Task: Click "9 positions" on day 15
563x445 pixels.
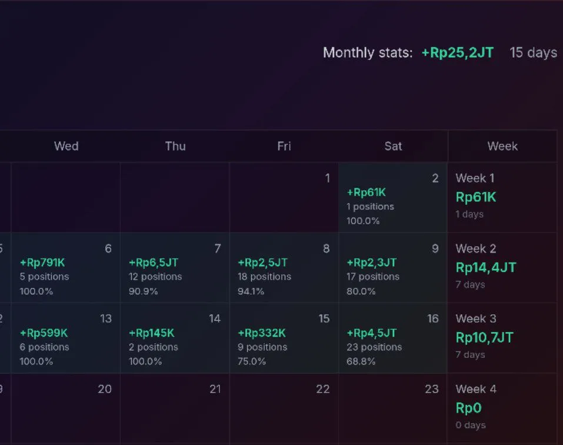Action: [262, 347]
